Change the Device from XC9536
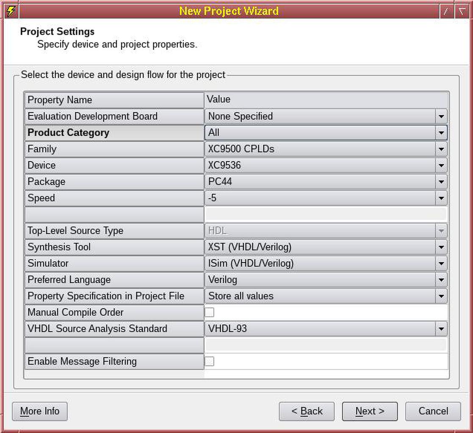The height and width of the screenshot is (433, 473). (441, 165)
